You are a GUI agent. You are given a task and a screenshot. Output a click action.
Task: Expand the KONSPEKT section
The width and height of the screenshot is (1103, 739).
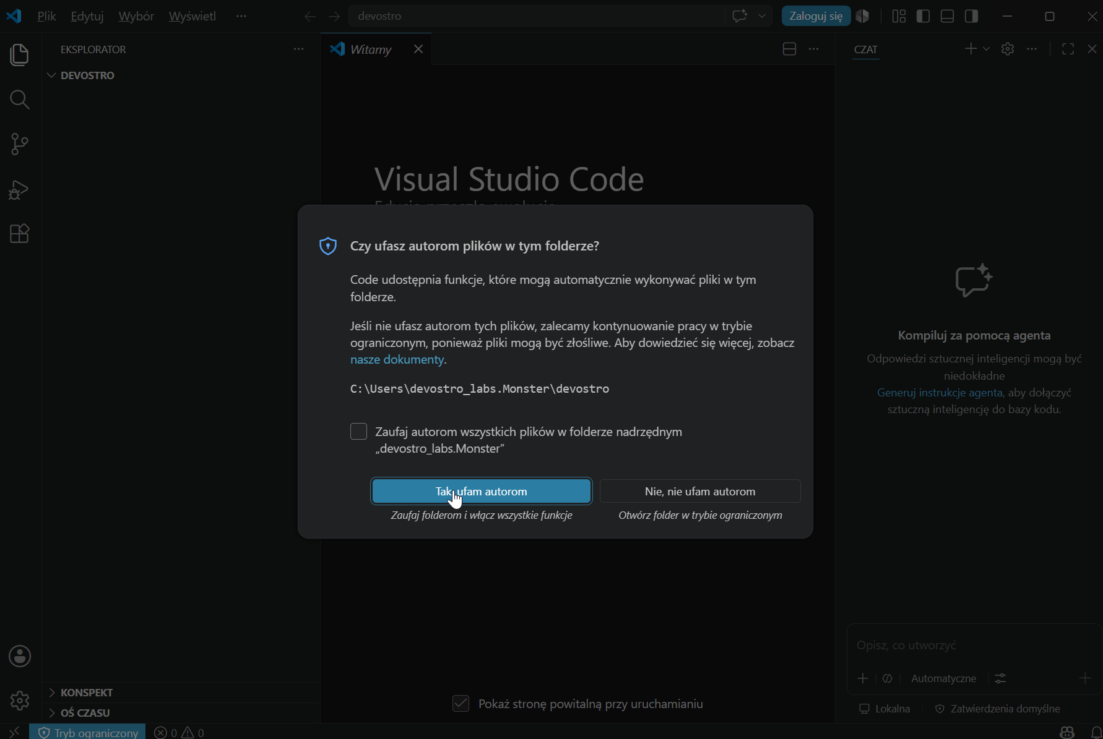point(87,693)
